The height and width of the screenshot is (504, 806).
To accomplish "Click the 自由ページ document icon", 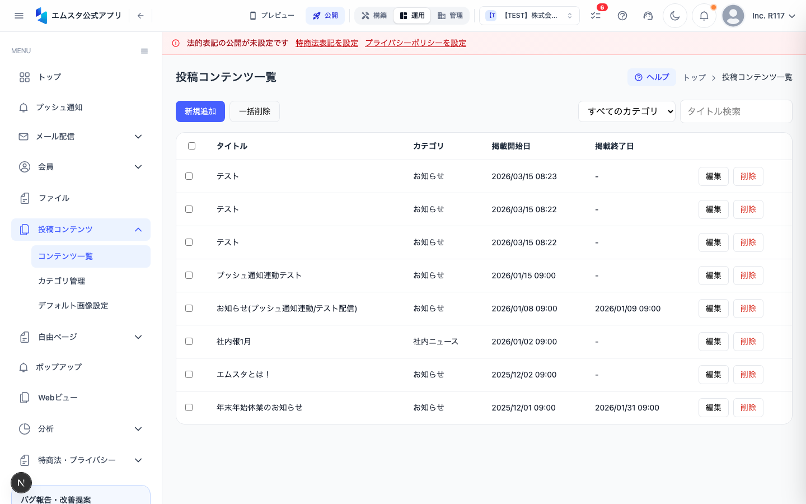I will click(25, 337).
